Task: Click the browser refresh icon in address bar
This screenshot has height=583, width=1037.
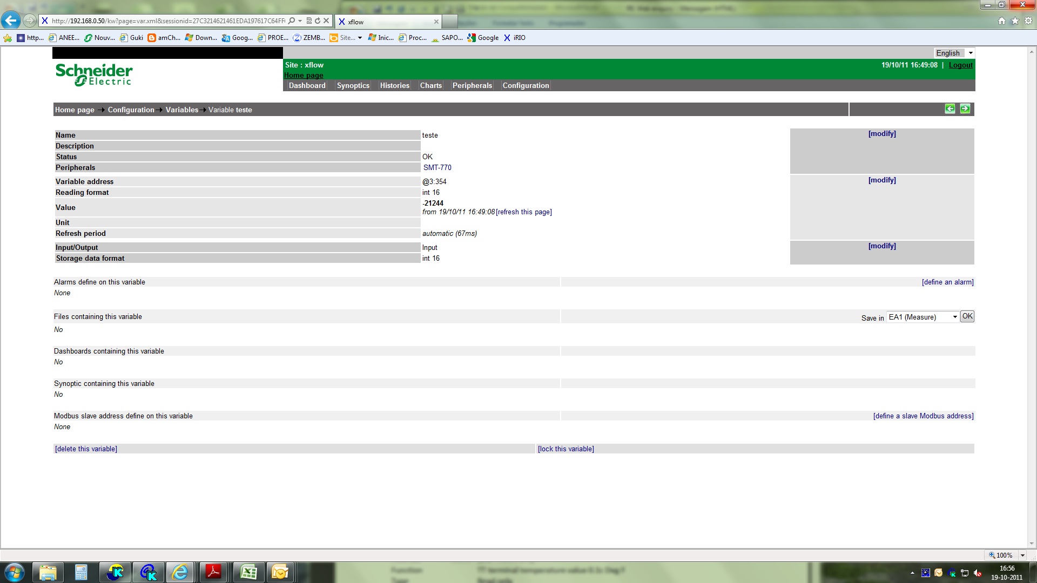Action: (x=318, y=21)
